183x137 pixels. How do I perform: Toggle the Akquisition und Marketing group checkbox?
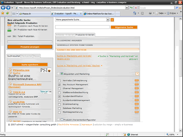point(62,74)
